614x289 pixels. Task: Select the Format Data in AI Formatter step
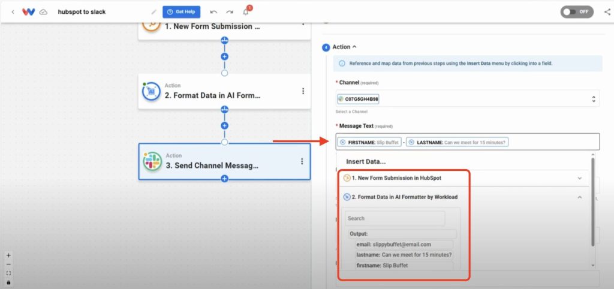click(224, 91)
